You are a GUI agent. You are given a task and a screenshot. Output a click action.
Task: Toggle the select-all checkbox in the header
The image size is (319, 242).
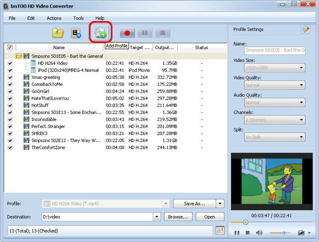coord(10,47)
